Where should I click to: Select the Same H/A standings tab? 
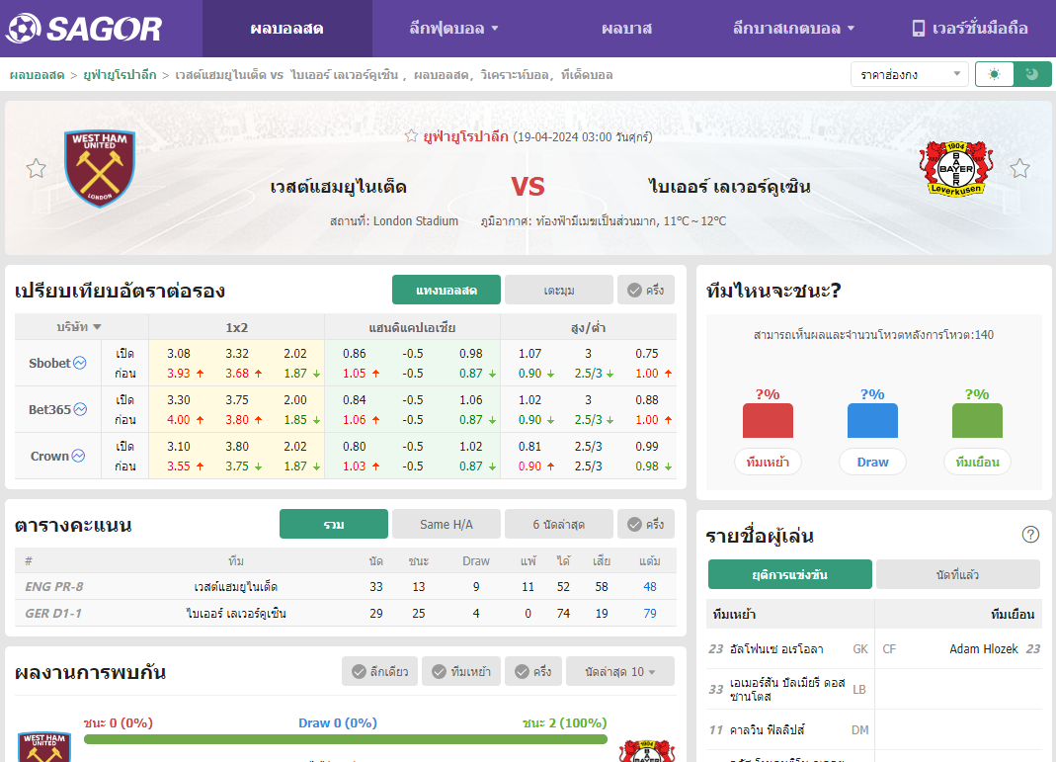point(447,524)
